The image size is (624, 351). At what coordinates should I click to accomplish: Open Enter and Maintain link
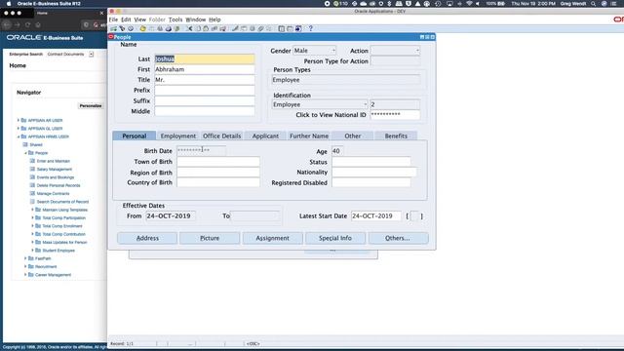pyautogui.click(x=53, y=161)
